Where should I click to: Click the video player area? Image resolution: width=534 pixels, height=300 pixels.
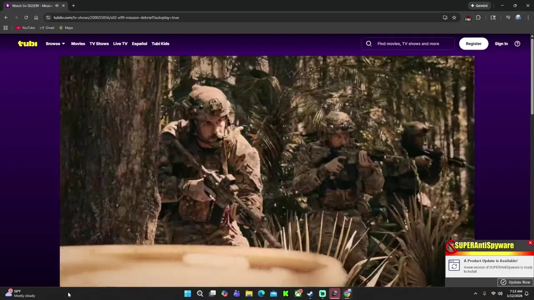(x=267, y=171)
